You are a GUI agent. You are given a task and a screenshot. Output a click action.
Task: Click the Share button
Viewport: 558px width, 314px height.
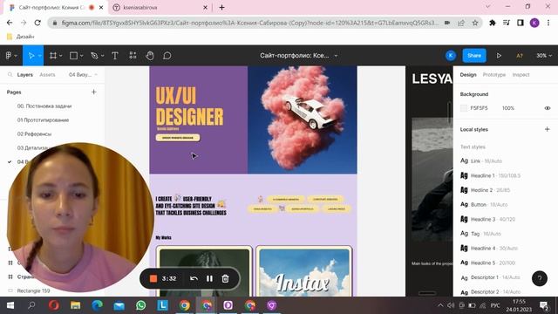[x=474, y=56]
